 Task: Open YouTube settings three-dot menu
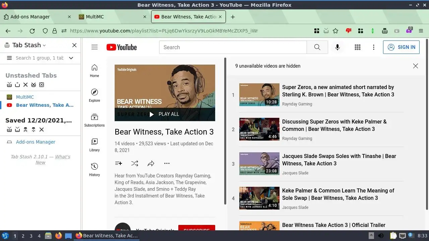click(374, 47)
